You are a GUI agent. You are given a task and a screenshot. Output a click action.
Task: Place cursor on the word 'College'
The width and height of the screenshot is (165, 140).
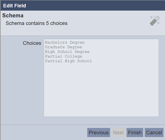click(73, 56)
